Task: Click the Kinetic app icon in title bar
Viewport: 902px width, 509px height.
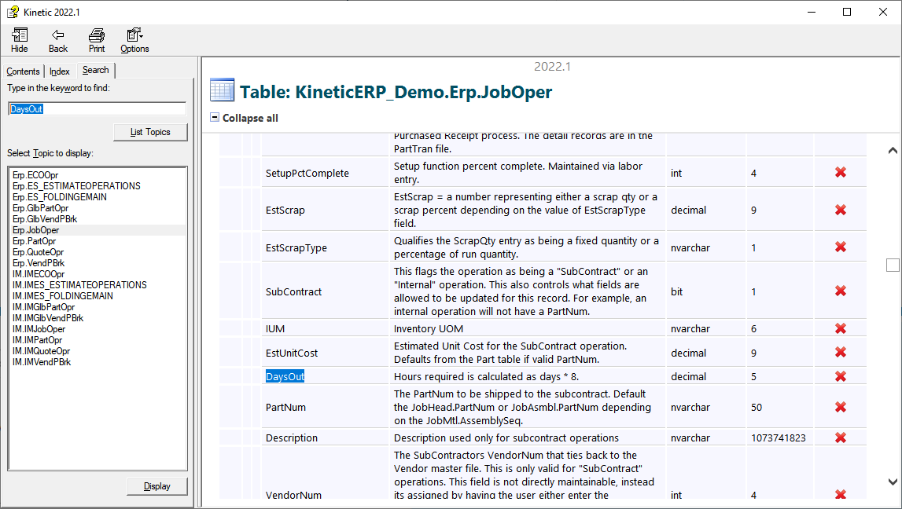Action: tap(13, 12)
